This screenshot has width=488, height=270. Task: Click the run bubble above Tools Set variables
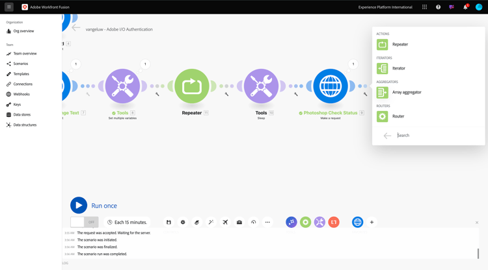coord(145,64)
